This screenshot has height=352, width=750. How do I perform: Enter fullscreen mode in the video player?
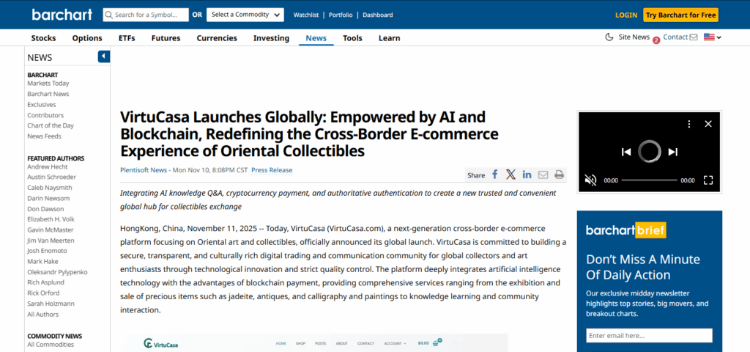coord(708,180)
